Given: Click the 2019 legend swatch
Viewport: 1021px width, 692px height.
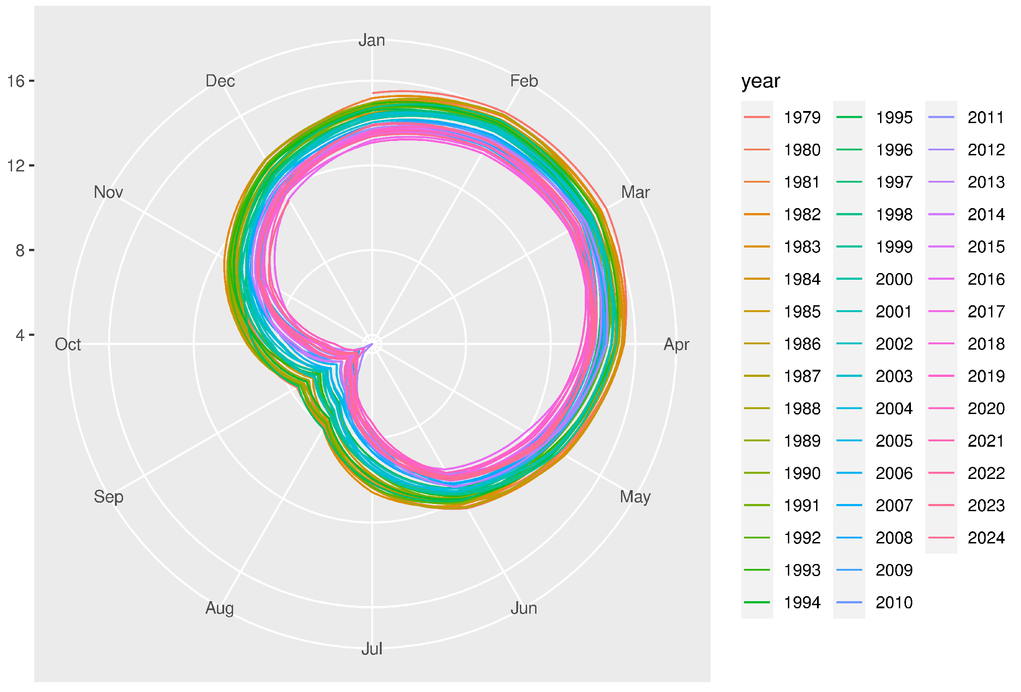Looking at the screenshot, I should point(941,376).
